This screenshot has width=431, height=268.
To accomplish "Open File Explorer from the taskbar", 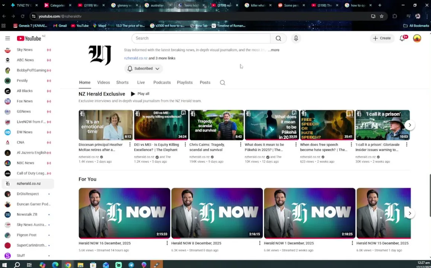I will pos(80,265).
